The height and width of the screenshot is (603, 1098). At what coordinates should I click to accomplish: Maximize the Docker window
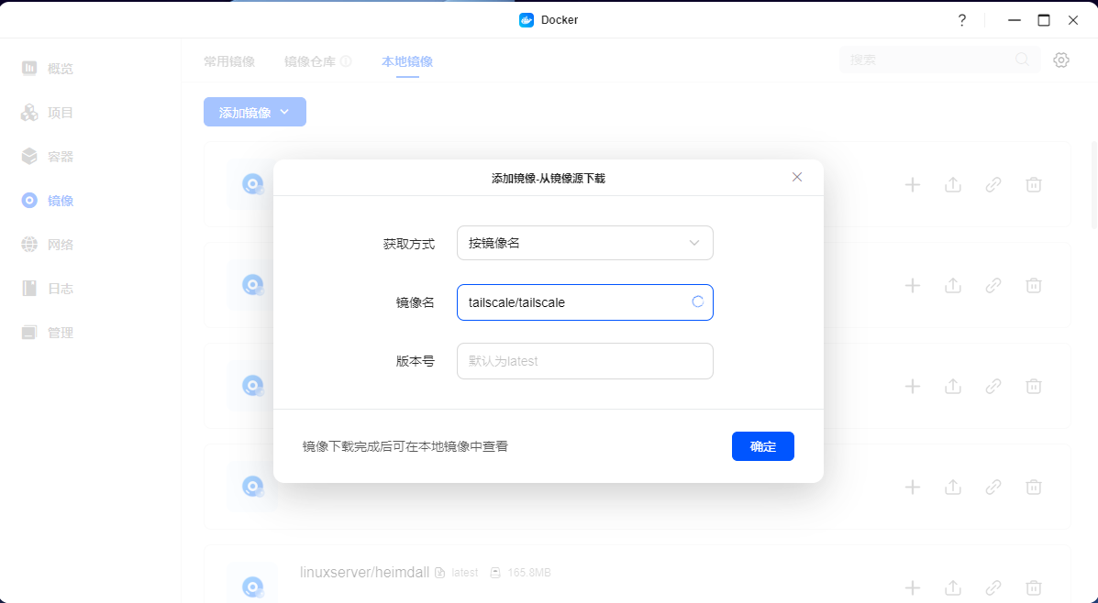click(1043, 20)
